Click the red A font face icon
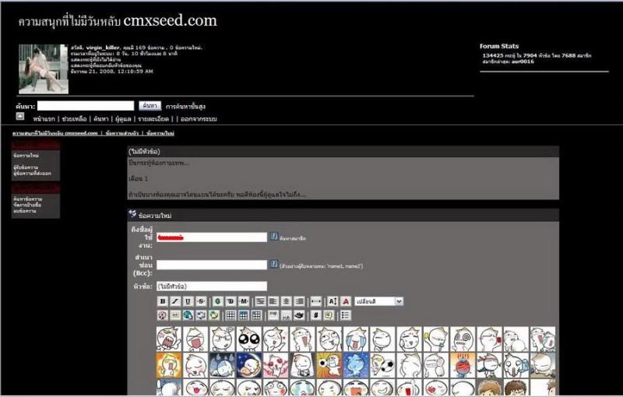Viewport: 623px width, 397px height. click(346, 301)
